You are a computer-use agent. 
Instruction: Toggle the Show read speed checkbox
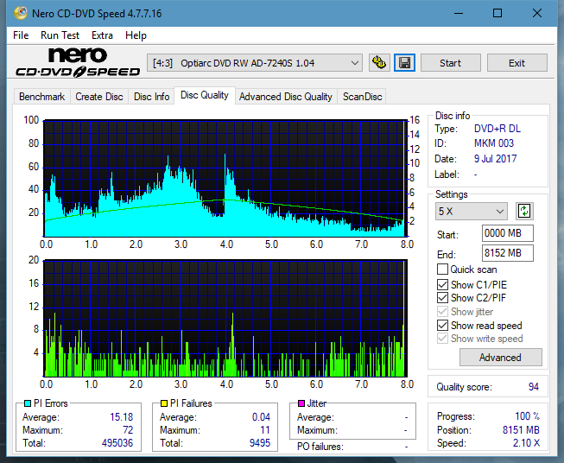(x=442, y=325)
